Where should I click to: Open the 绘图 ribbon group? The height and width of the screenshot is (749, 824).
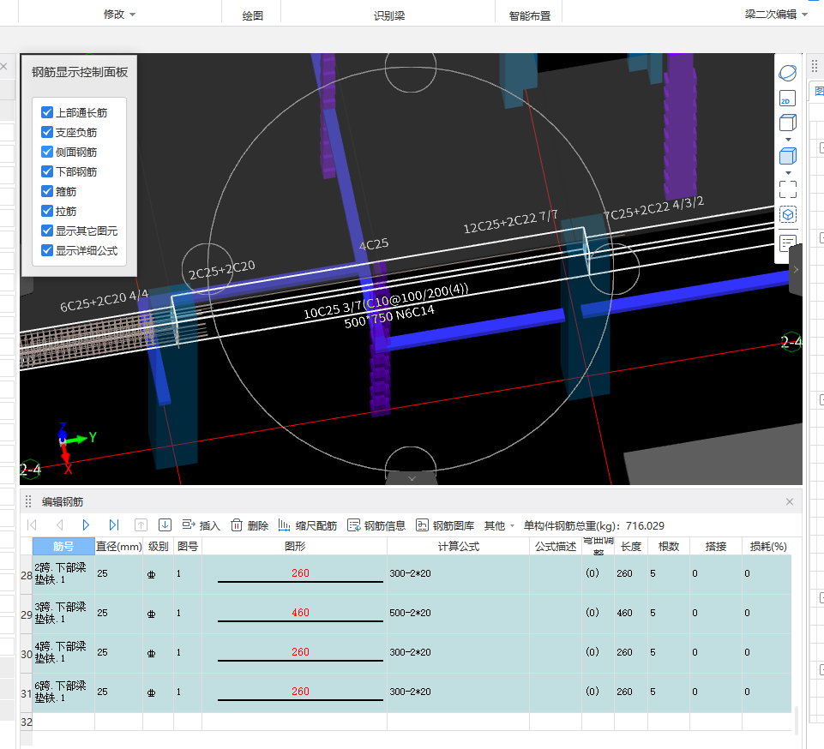[252, 15]
